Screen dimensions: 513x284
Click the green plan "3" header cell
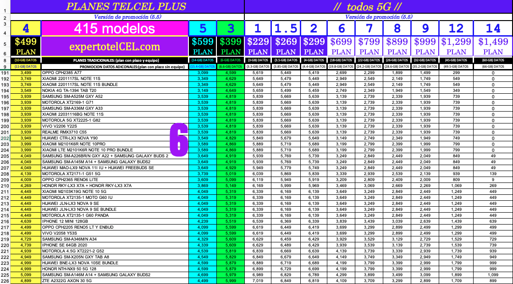[x=231, y=28]
